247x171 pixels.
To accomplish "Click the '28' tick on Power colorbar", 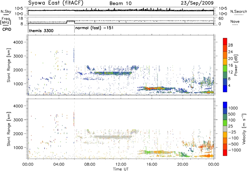I will (x=230, y=45).
